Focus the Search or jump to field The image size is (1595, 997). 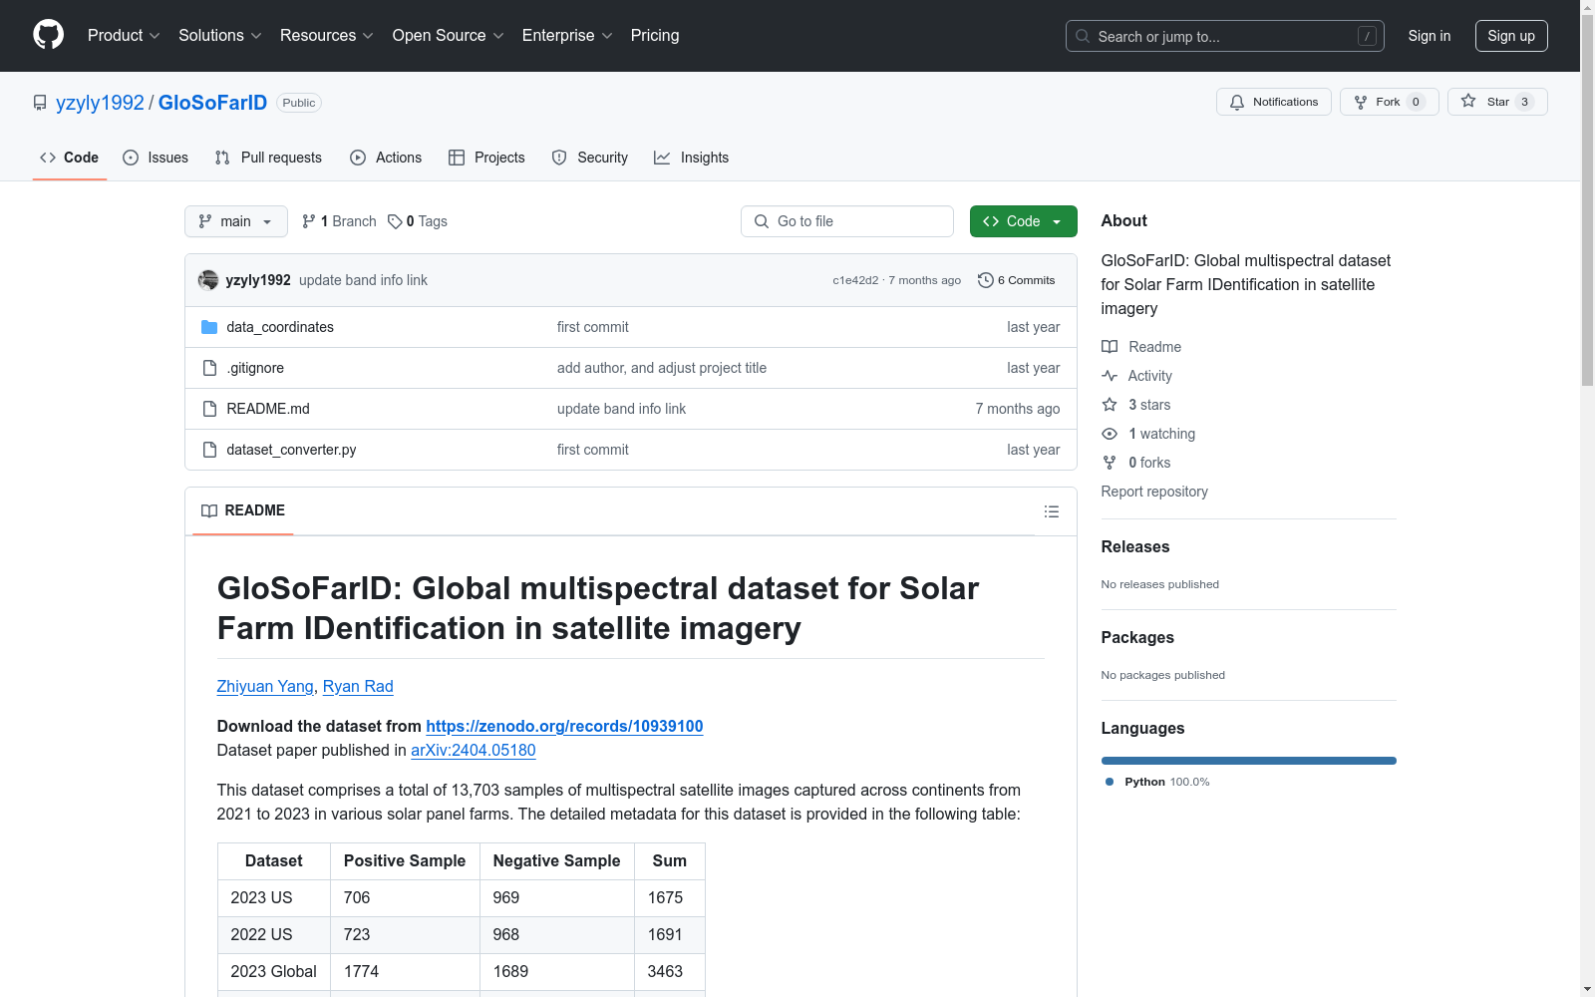tap(1225, 36)
